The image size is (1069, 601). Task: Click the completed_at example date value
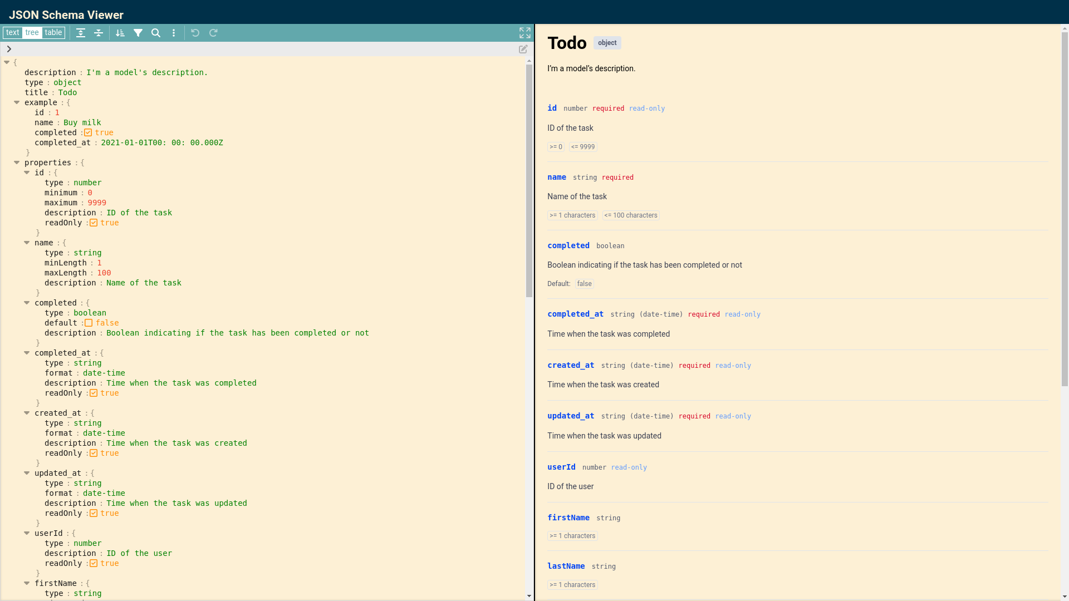[x=162, y=142]
